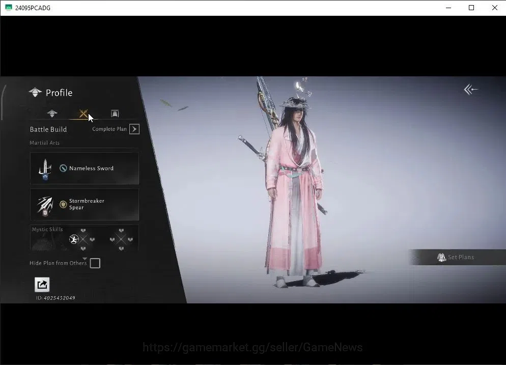Click the Martial Arts section label
This screenshot has height=365, width=506.
point(44,143)
